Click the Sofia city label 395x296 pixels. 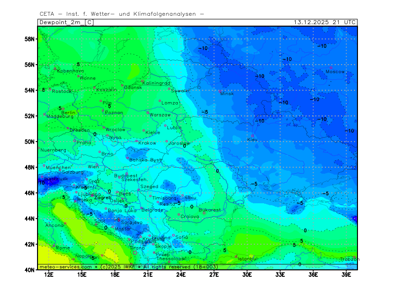(x=182, y=237)
